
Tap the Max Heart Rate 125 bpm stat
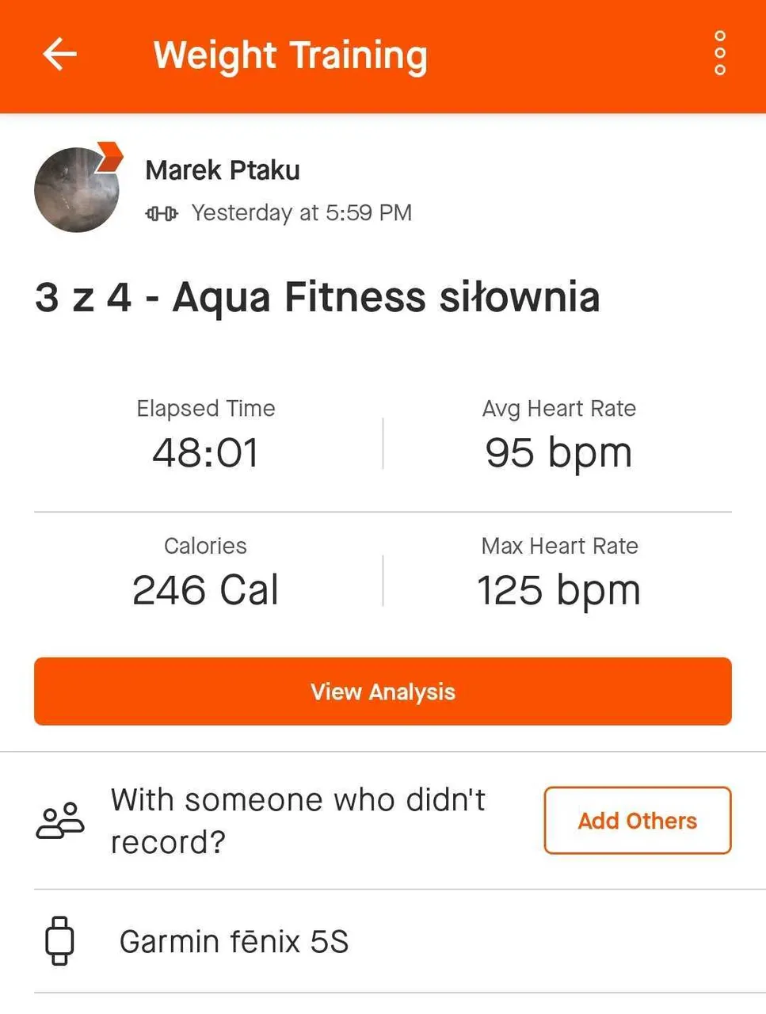[x=558, y=590]
